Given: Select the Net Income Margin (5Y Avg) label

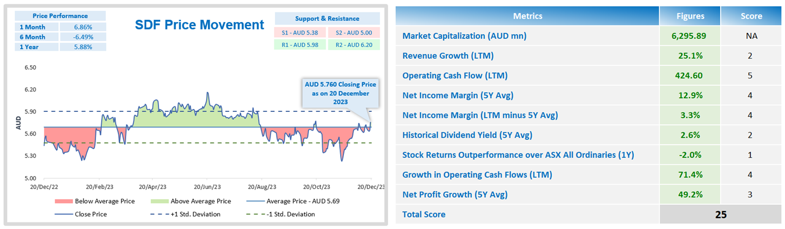Looking at the screenshot, I should pyautogui.click(x=458, y=96).
